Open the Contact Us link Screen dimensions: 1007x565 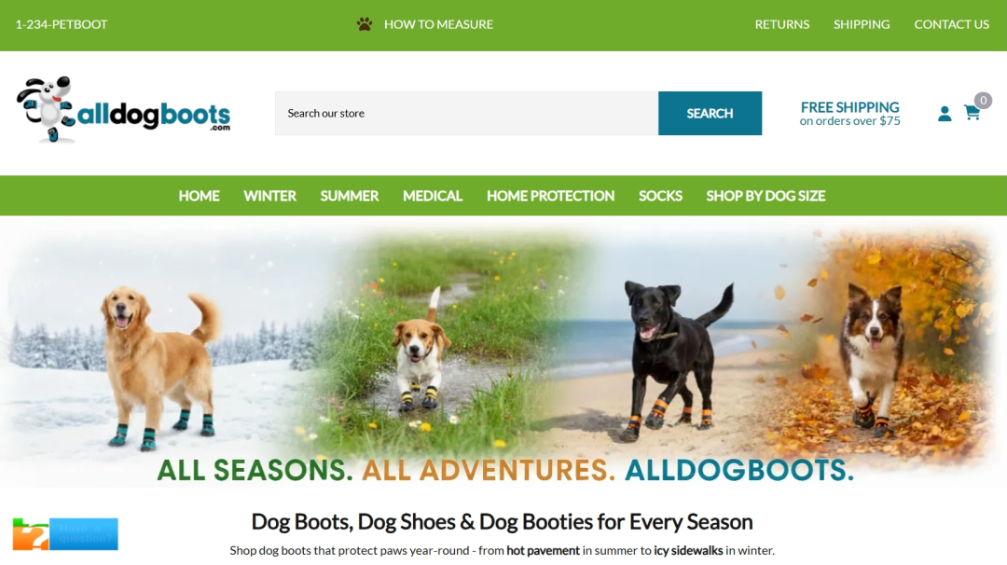951,24
